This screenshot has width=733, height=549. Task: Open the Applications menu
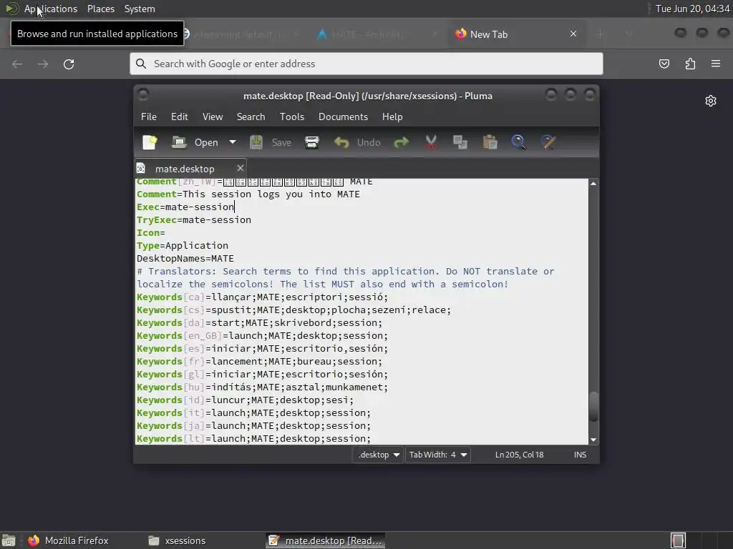pyautogui.click(x=51, y=9)
